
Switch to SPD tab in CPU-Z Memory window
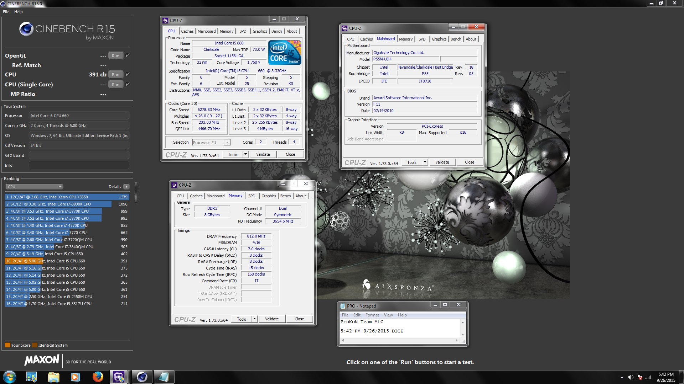click(x=252, y=196)
